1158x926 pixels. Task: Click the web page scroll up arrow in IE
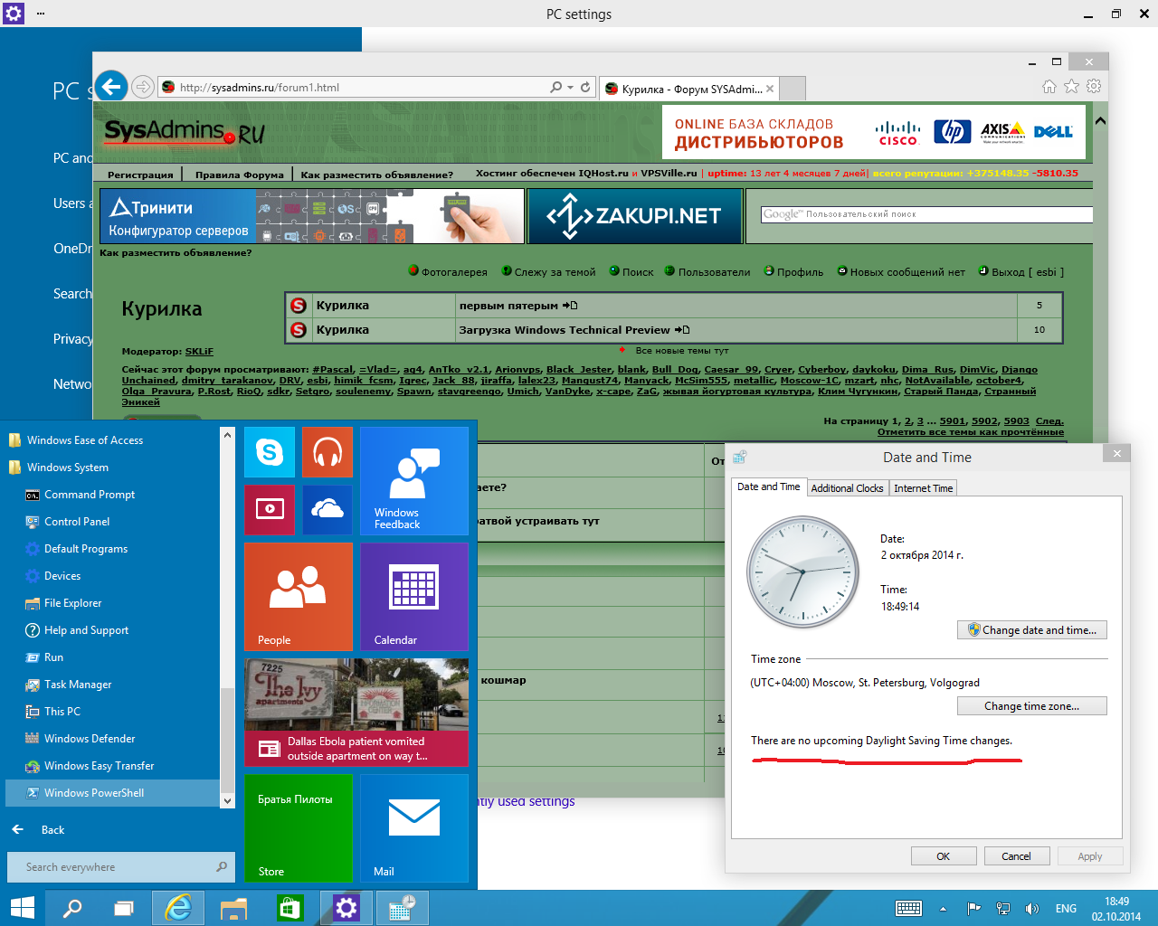(x=1100, y=120)
